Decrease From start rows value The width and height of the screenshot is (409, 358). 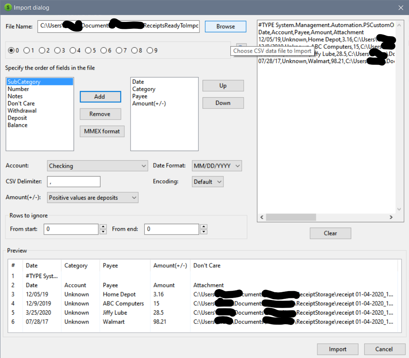click(x=103, y=232)
